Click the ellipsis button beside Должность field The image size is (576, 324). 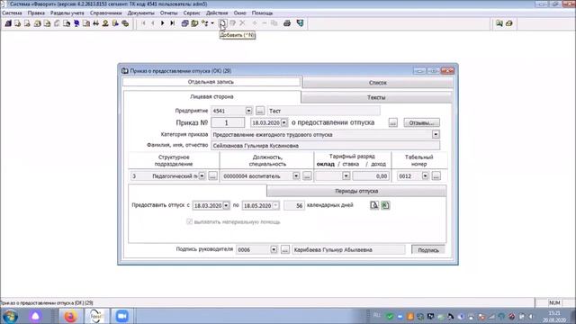coord(307,176)
